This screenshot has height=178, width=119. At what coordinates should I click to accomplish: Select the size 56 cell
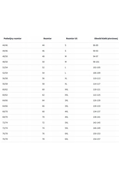tap(43, 78)
